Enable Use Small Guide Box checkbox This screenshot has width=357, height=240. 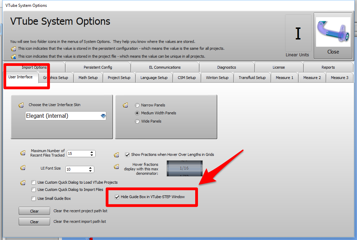34,198
